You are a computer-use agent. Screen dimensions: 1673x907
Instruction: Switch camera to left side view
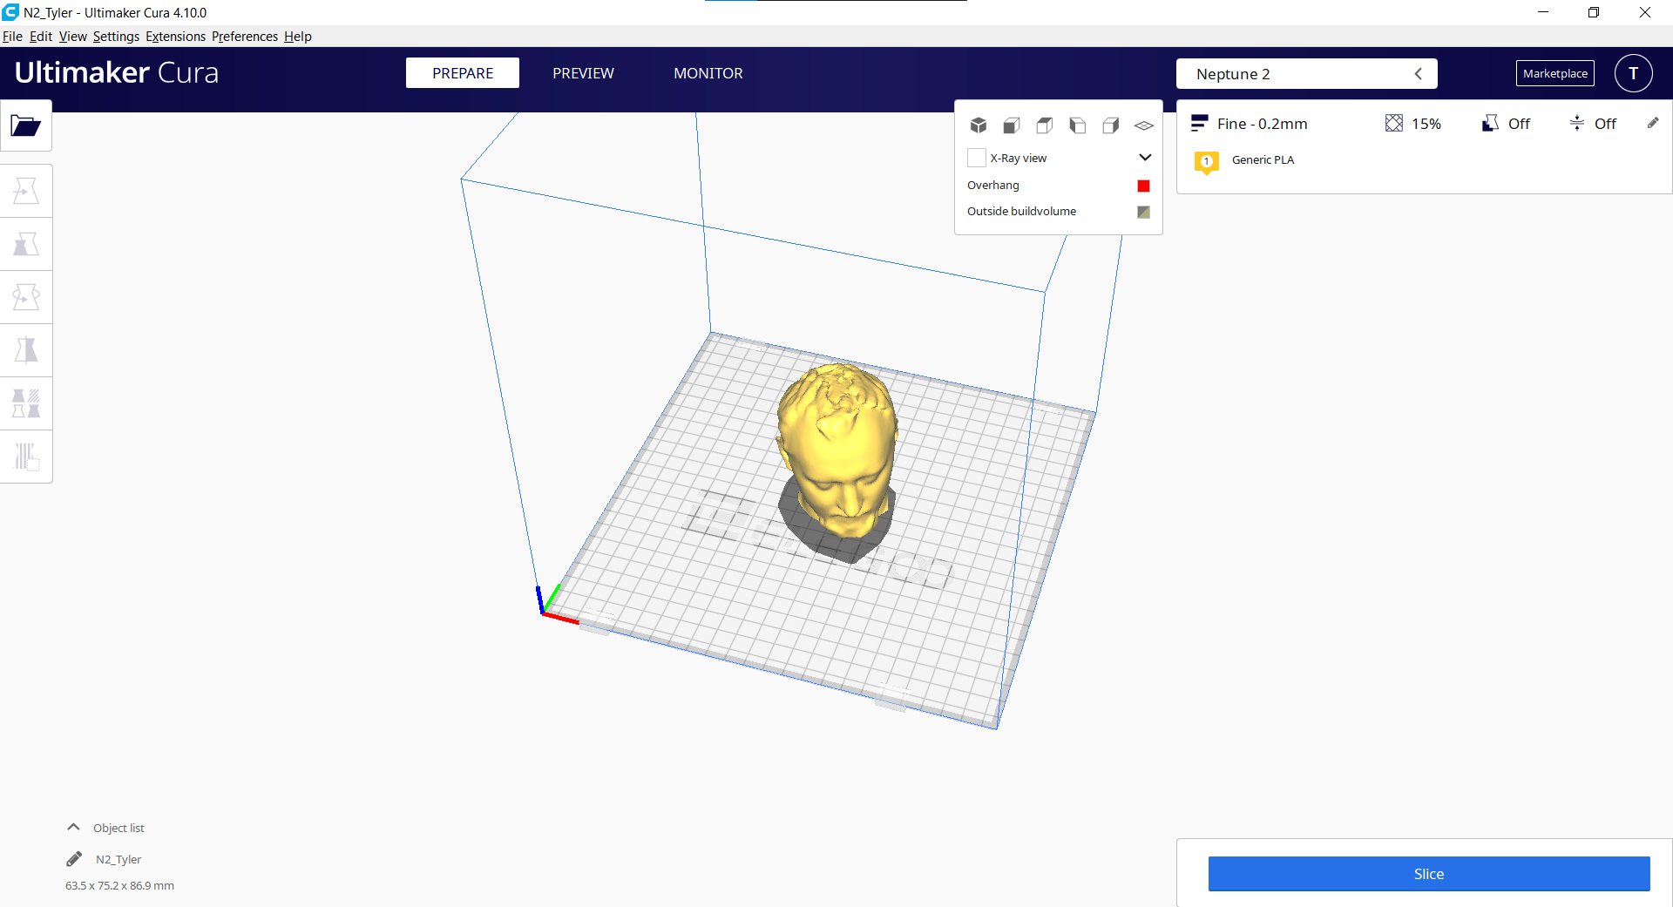pyautogui.click(x=1078, y=125)
